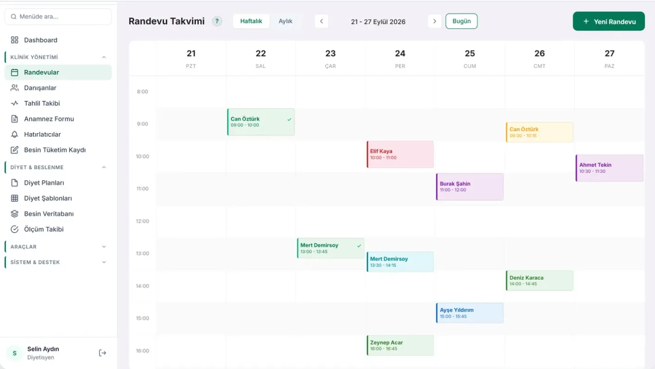Image resolution: width=655 pixels, height=369 pixels.
Task: Go to the next week arrow
Action: [x=434, y=21]
